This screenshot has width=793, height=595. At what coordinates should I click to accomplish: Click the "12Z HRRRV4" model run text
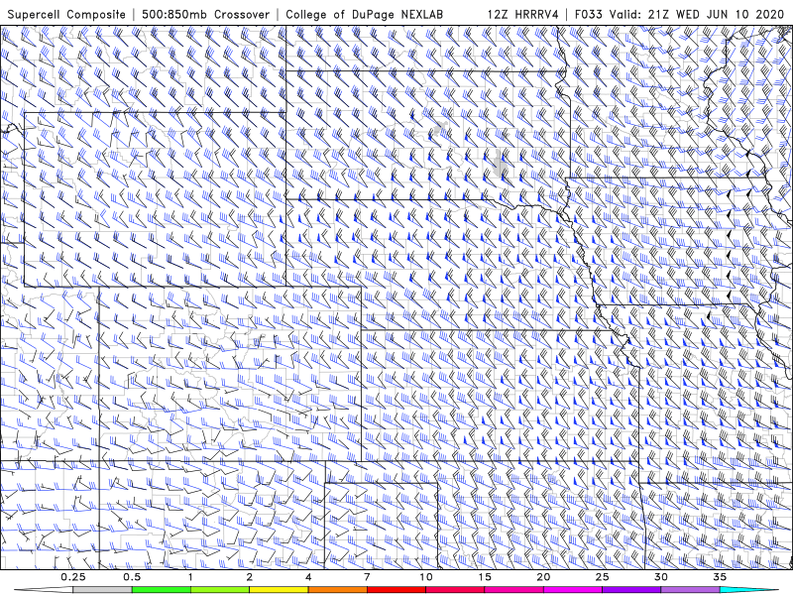(523, 14)
